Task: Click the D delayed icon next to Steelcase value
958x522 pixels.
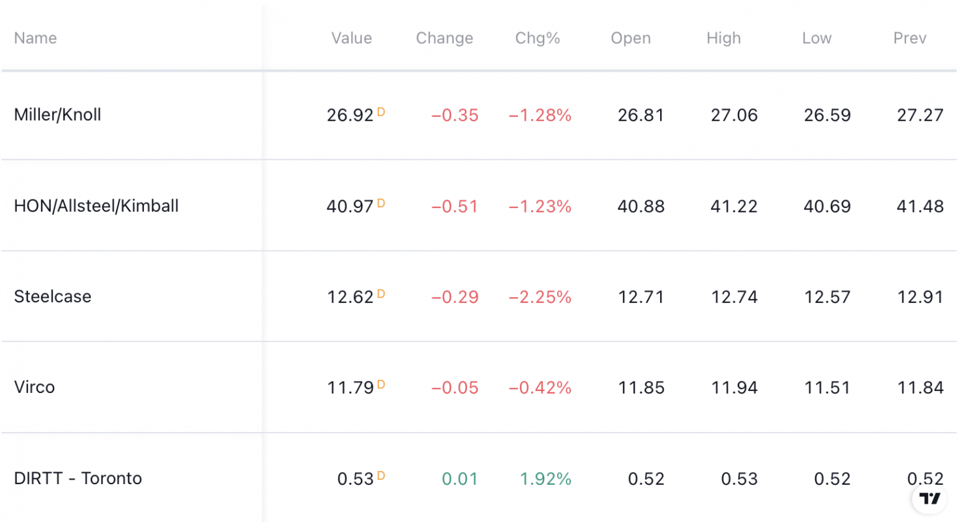Action: [381, 294]
